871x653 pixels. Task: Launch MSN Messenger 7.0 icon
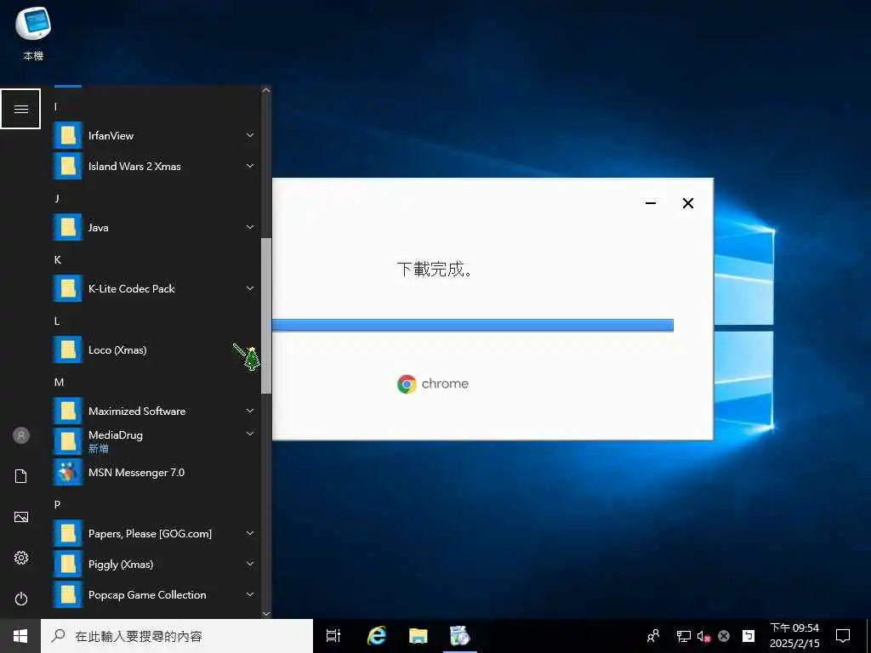click(x=68, y=472)
